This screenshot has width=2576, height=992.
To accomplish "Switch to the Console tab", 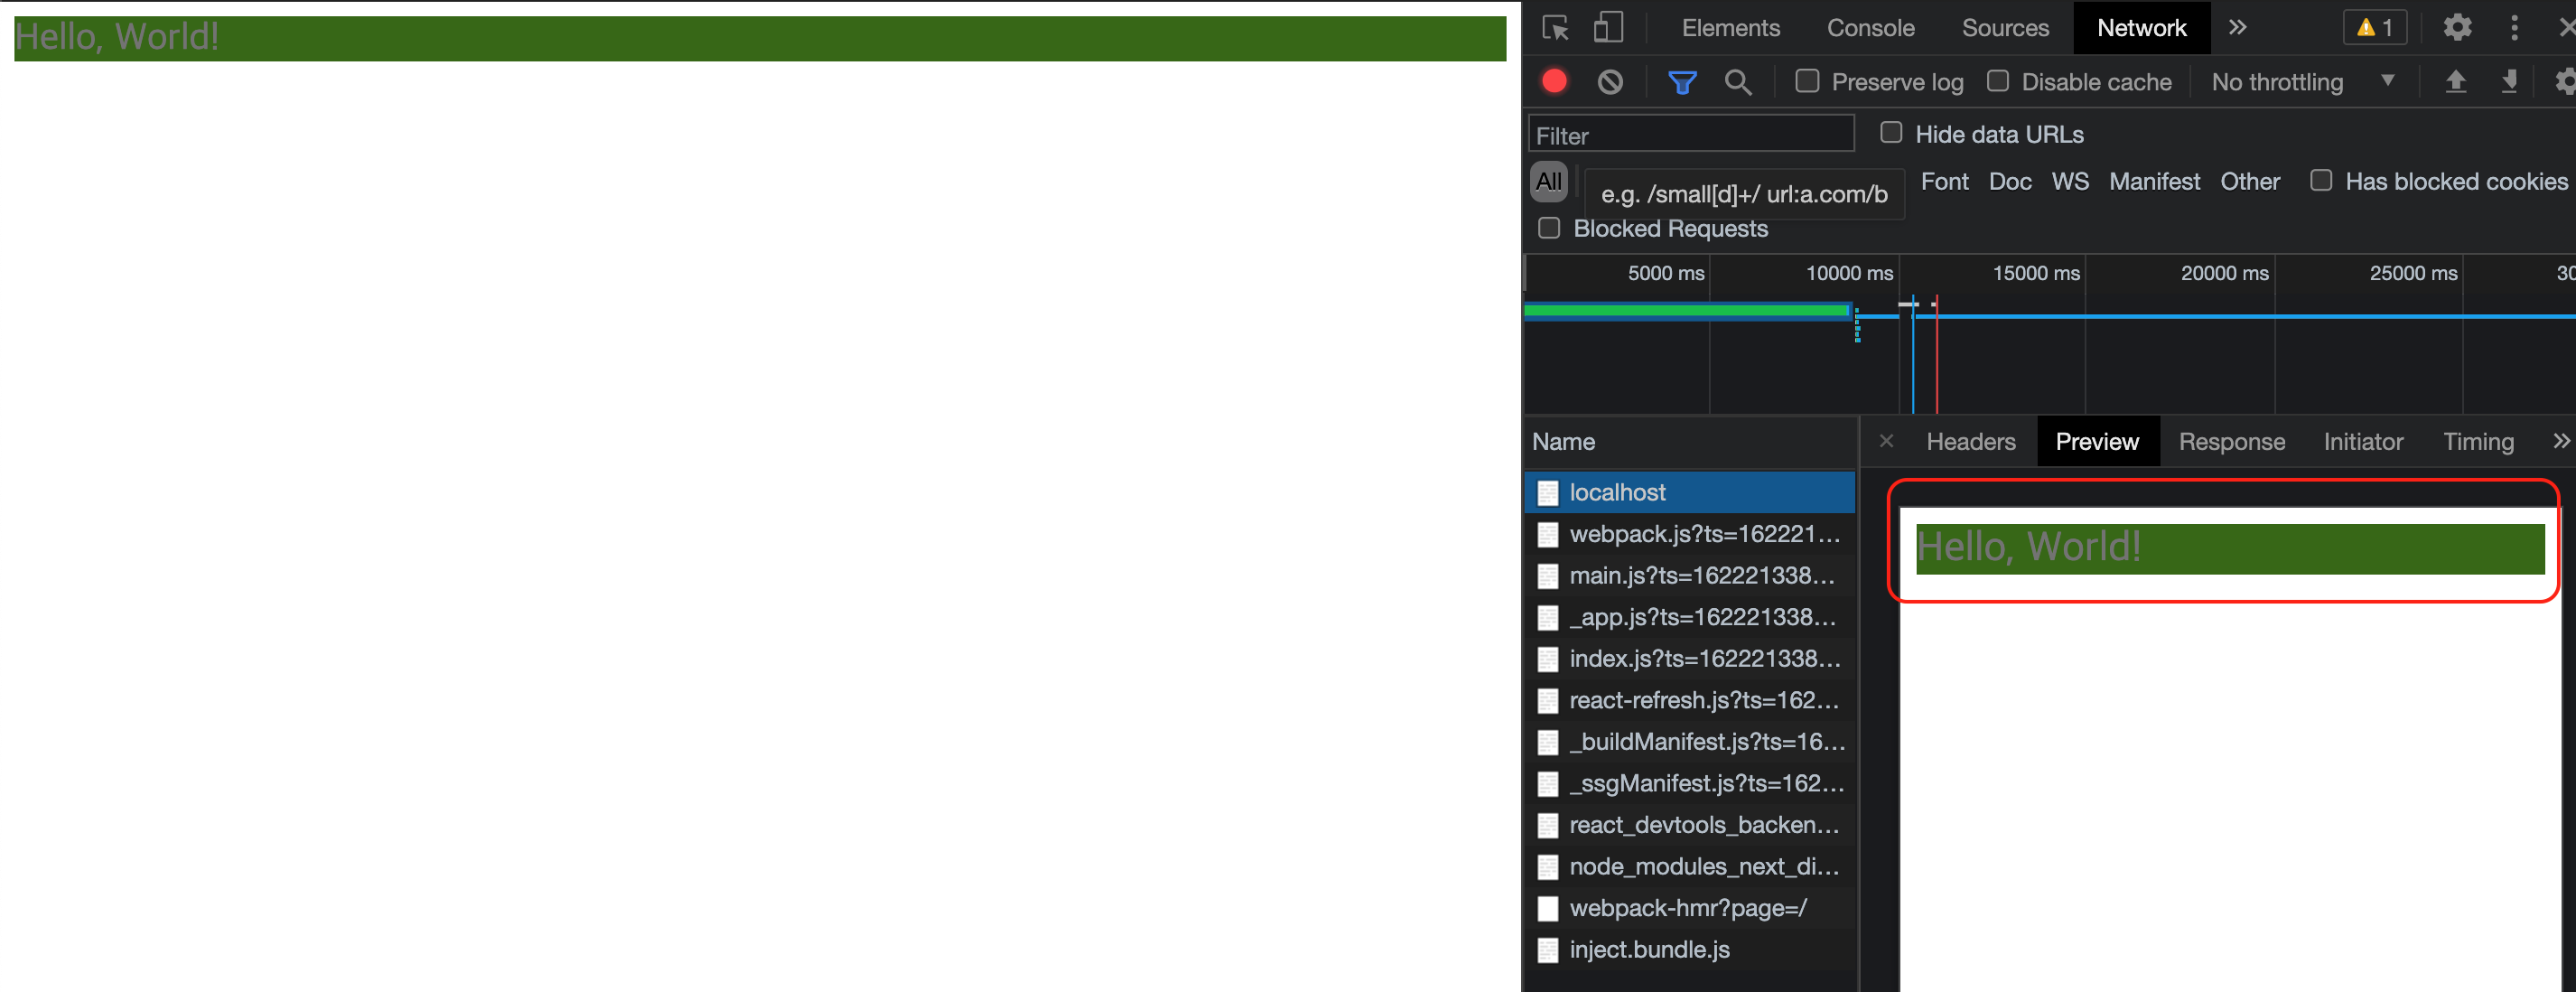I will tap(1870, 28).
